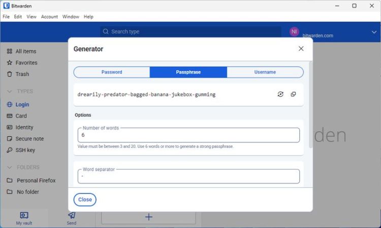The height and width of the screenshot is (228, 381).
Task: Click the regenerate passphrase icon
Action: [280, 94]
